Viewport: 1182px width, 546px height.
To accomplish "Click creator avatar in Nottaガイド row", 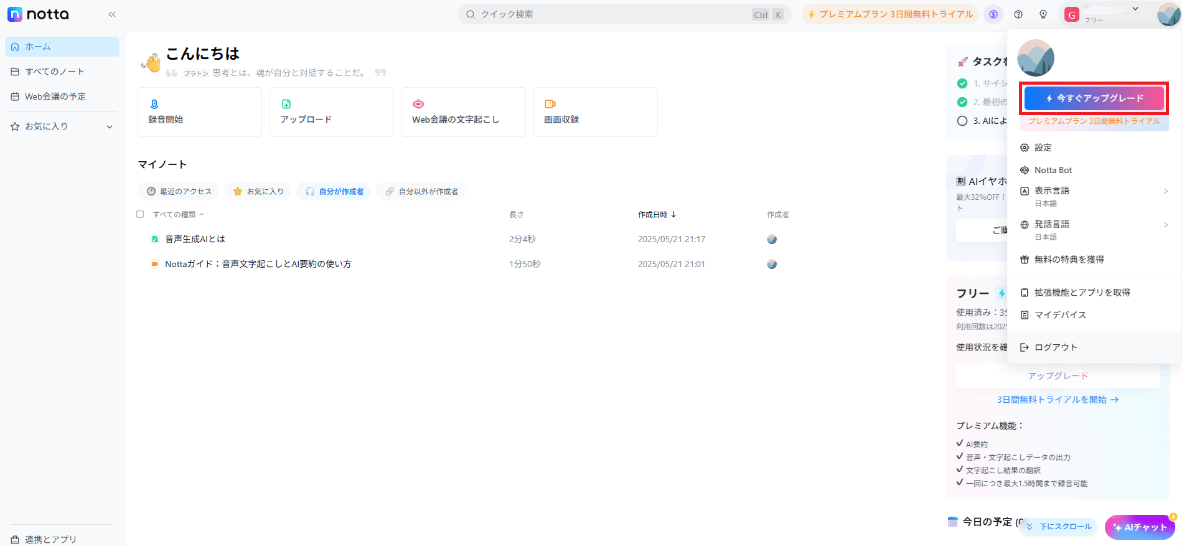I will click(x=772, y=264).
